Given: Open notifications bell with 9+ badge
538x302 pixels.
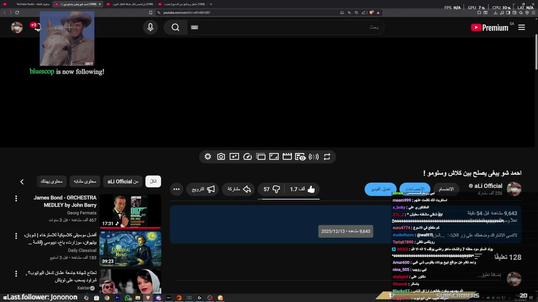Looking at the screenshot, I should tap(37, 27).
